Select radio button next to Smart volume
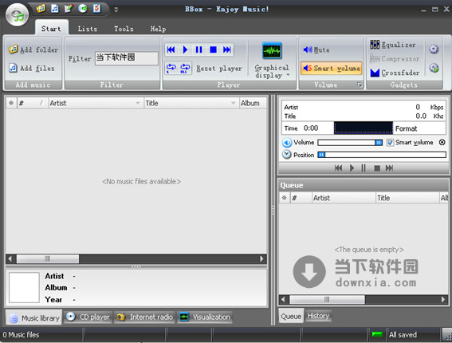The height and width of the screenshot is (343, 452). 442,142
